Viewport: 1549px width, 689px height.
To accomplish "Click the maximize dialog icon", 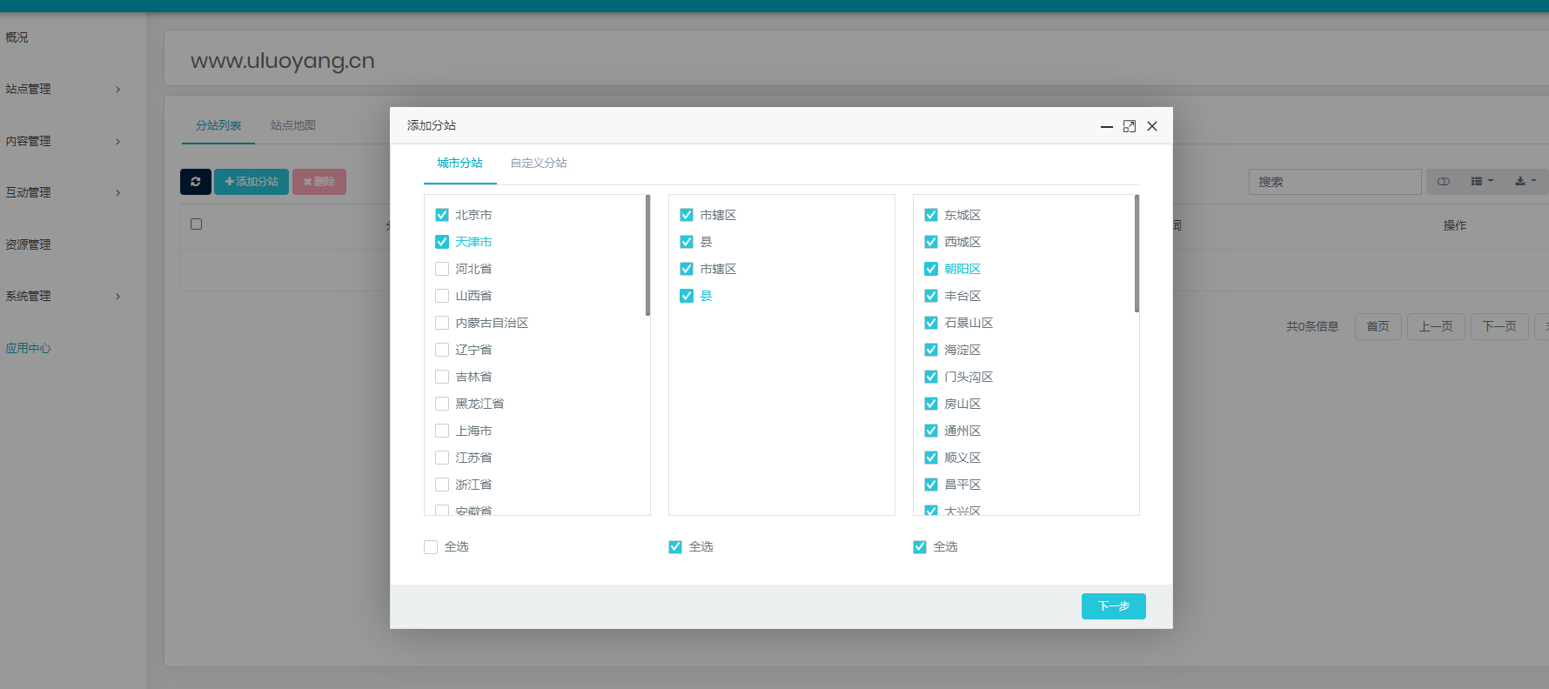I will pos(1130,126).
